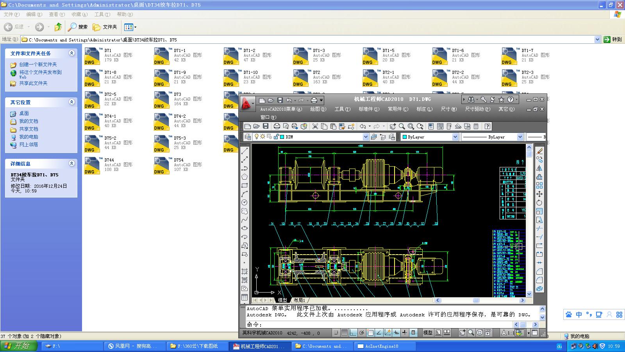
Task: Open the 绘图(D) menu
Action: [318, 109]
